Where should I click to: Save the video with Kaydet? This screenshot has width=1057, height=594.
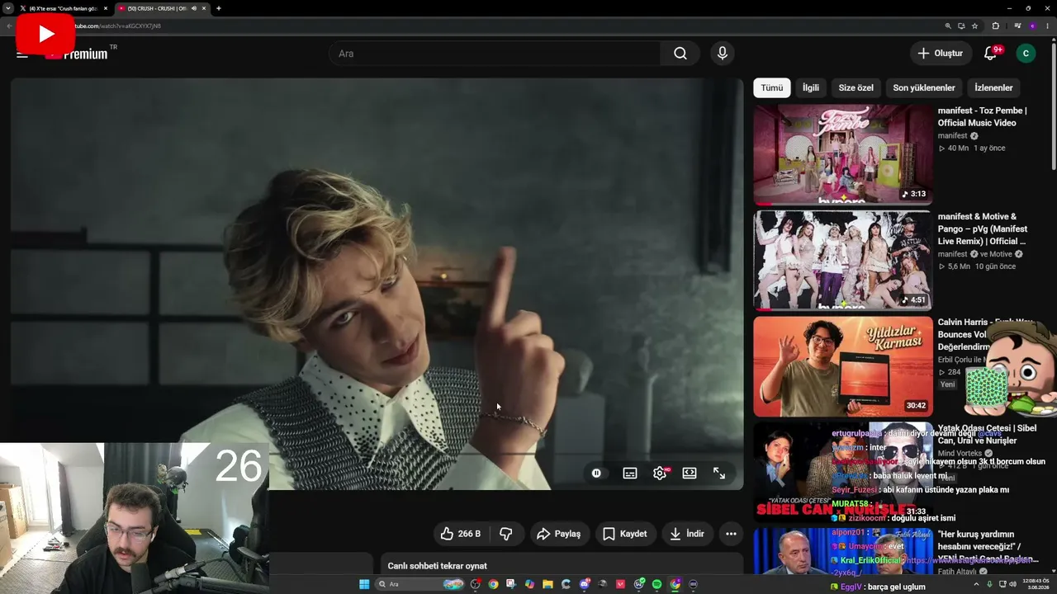[x=625, y=534]
